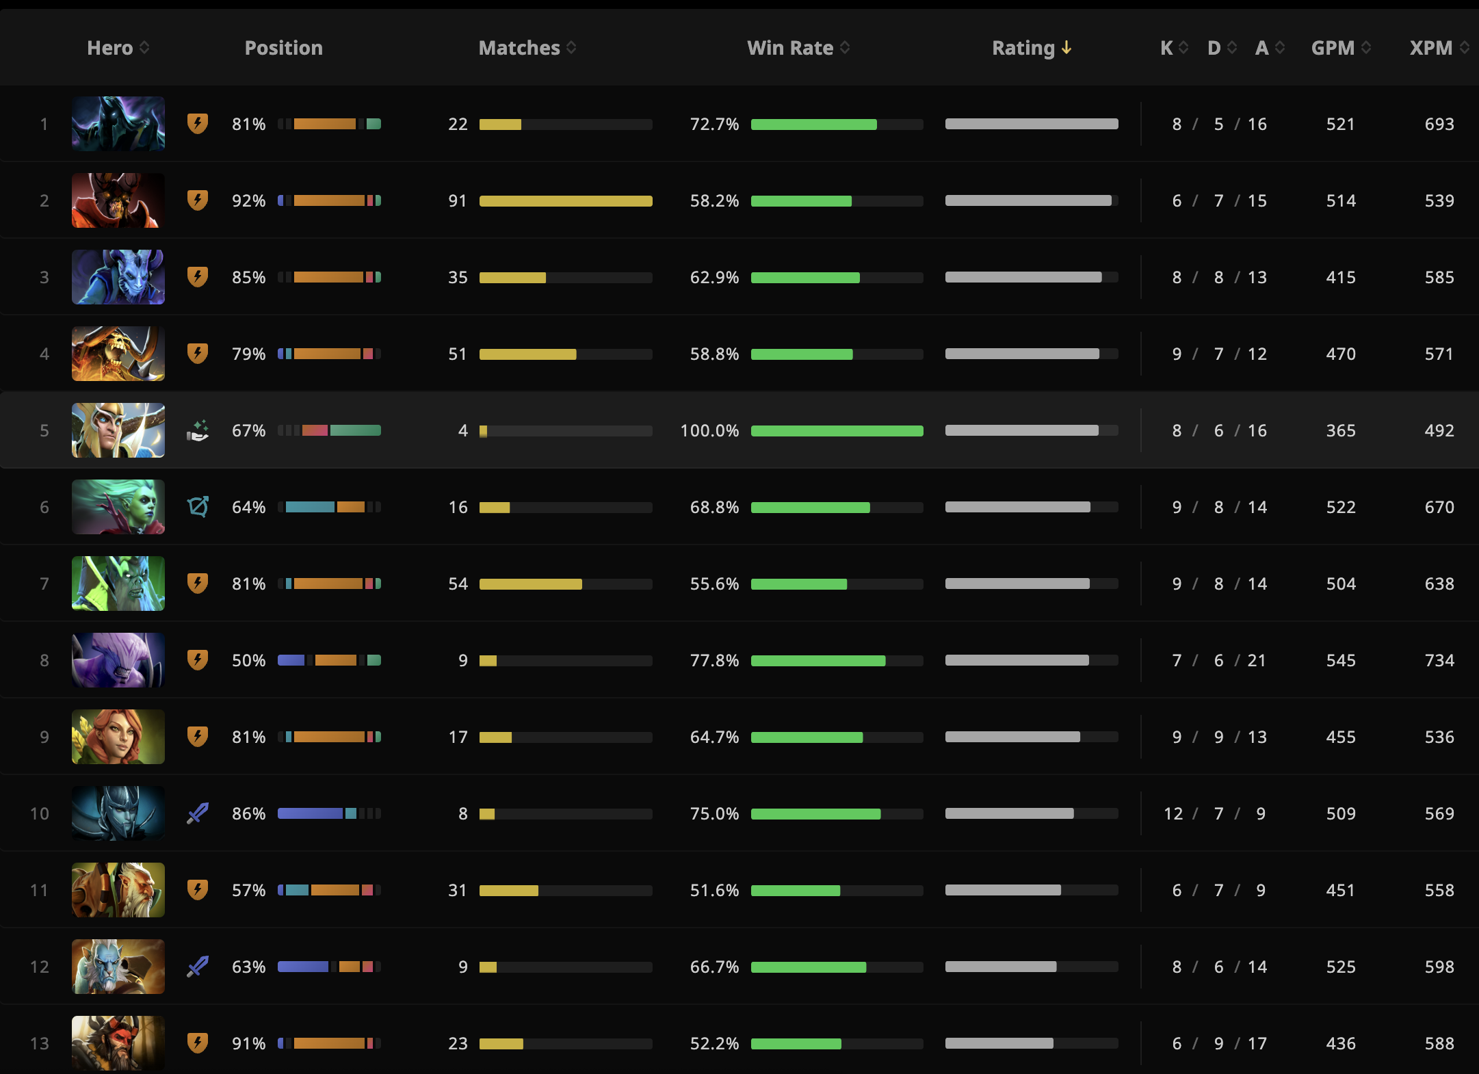
Task: Click the 51.6% win rate value
Action: pyautogui.click(x=714, y=891)
